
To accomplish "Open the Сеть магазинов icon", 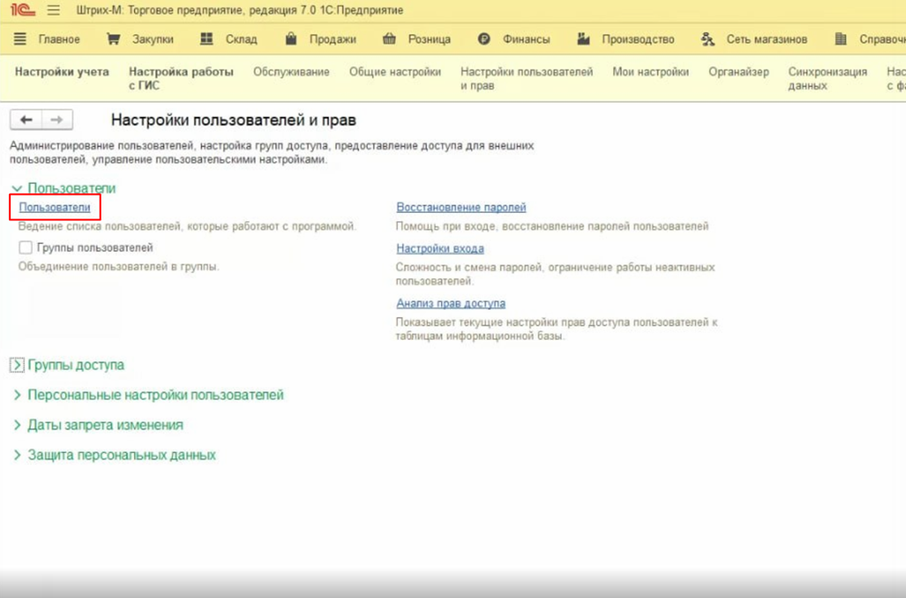I will click(x=708, y=40).
